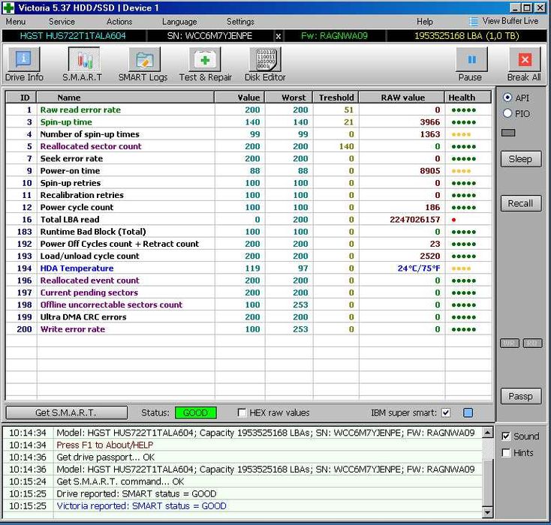Click the Sleep button
Image resolution: width=551 pixels, height=525 pixels.
tap(520, 159)
